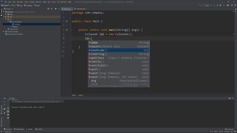Image resolution: width=237 pixels, height=133 pixels.
Task: Click the print icon in Run panel
Action: pos(8,115)
